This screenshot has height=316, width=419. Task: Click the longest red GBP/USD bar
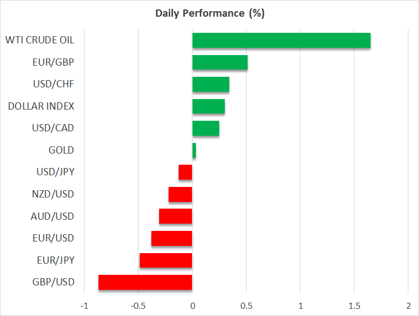click(145, 282)
